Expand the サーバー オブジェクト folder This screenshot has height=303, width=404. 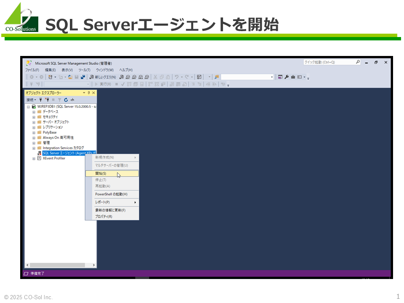(x=34, y=122)
